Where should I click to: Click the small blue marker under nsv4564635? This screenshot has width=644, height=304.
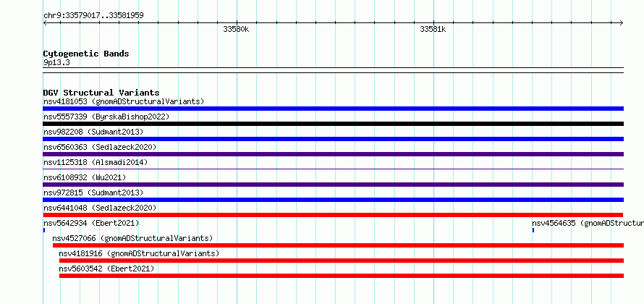pos(533,230)
